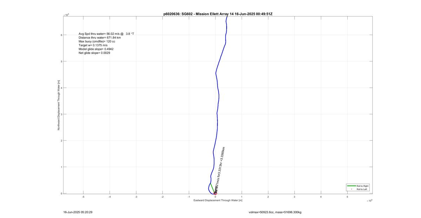The height and width of the screenshot is (218, 421).
Task: Select the 'Model glide slope= 0.4942' line
Action: [x=95, y=49]
